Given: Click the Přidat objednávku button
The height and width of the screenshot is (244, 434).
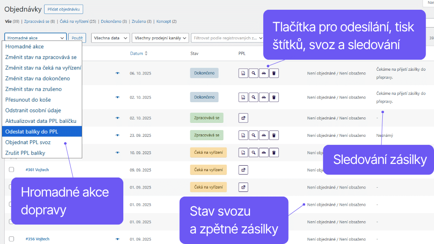Looking at the screenshot, I should (x=64, y=9).
